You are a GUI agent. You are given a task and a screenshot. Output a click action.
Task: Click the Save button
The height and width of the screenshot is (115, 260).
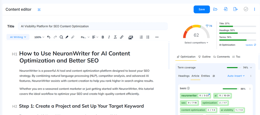point(202,9)
